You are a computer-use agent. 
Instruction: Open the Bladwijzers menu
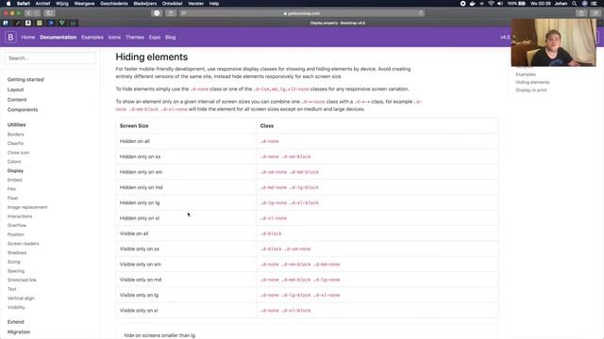click(x=144, y=4)
